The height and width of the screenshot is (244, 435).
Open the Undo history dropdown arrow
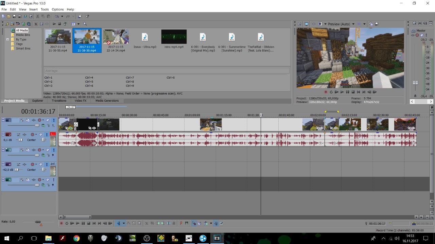[x=62, y=16]
